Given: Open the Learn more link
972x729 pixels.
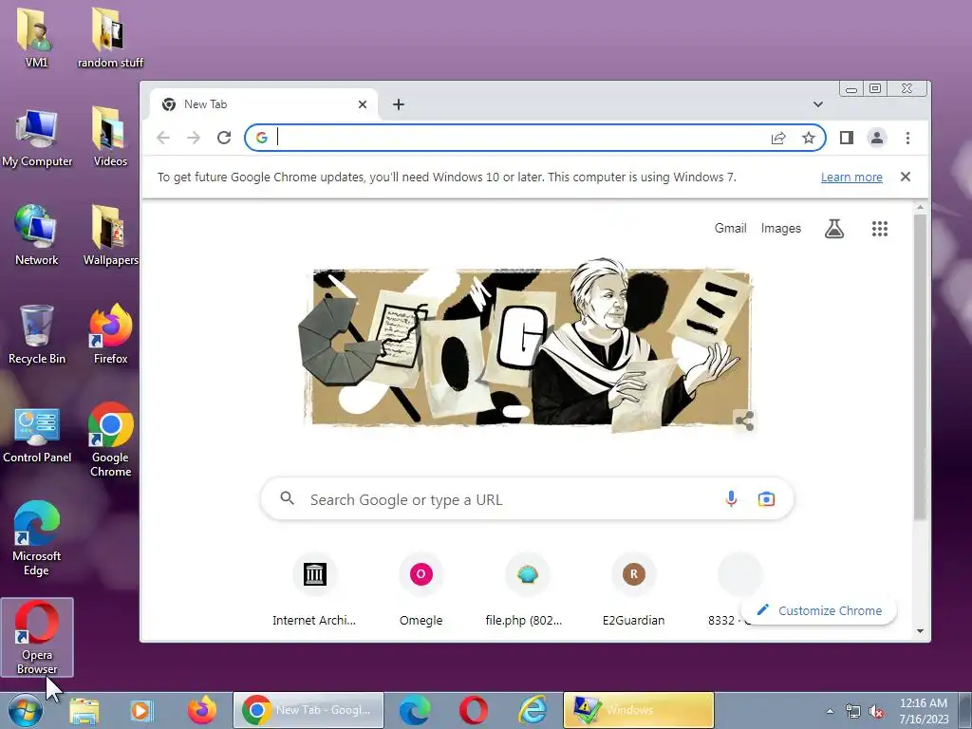Looking at the screenshot, I should point(851,178).
